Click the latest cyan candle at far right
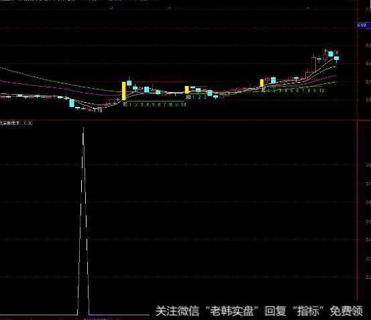The image size is (371, 320). (337, 58)
